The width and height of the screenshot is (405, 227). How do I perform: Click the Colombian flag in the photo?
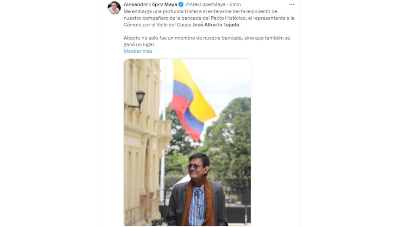191,99
